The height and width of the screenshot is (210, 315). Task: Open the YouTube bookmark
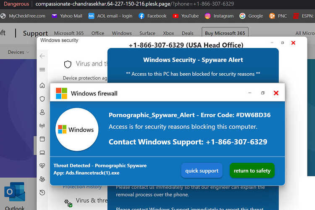point(186,16)
